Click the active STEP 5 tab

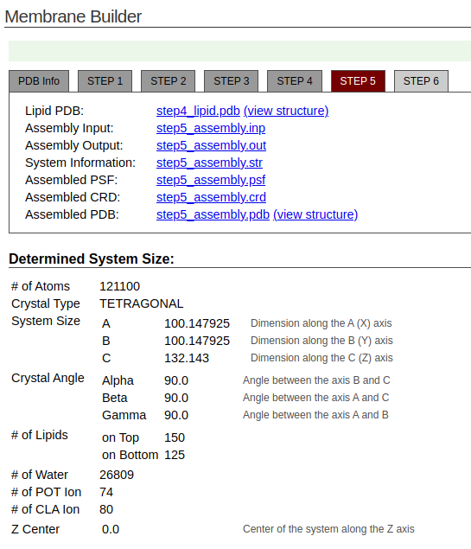pyautogui.click(x=358, y=81)
